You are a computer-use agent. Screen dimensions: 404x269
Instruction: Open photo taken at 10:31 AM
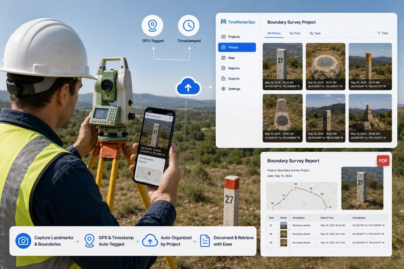coord(325,67)
